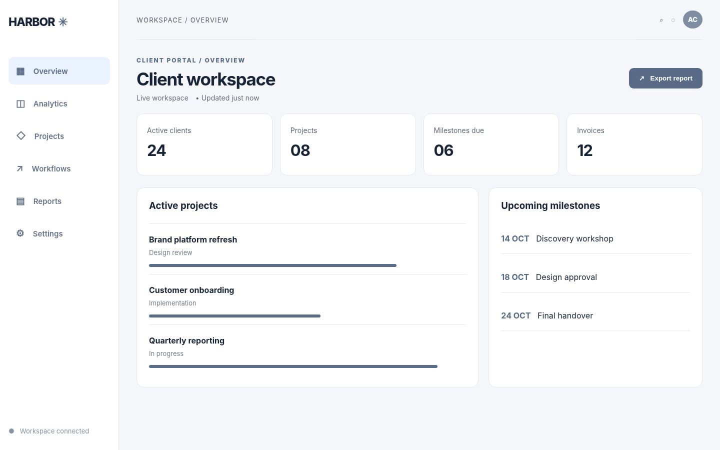Image resolution: width=720 pixels, height=450 pixels.
Task: Click the Quarterly reporting progress bar
Action: (x=293, y=366)
